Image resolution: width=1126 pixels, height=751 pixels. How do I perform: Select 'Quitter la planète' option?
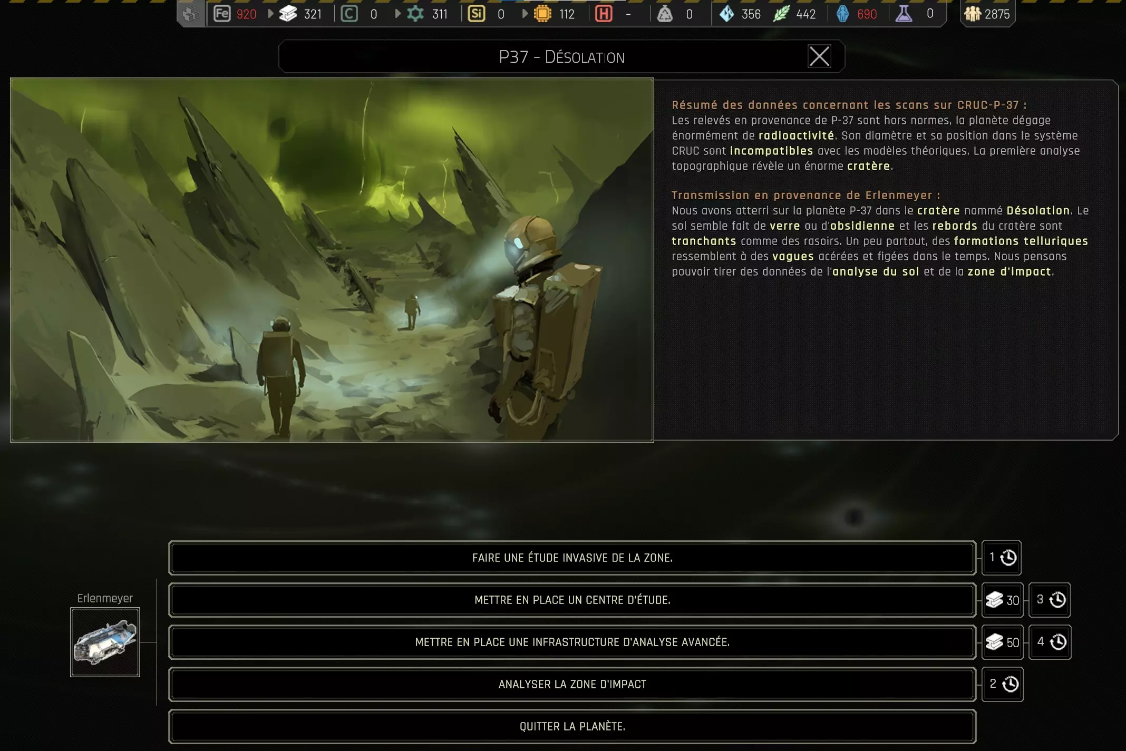(x=572, y=726)
